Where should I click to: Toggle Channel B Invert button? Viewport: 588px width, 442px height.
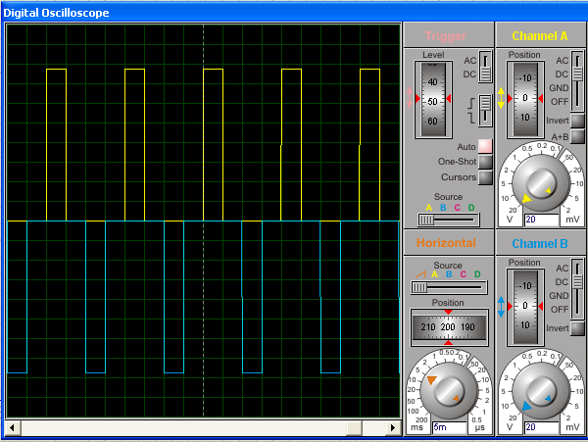coord(577,328)
